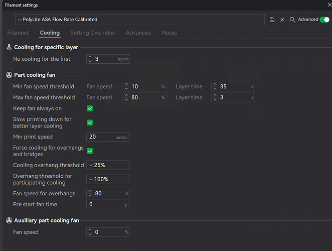Go to the Notes tab
Image resolution: width=332 pixels, height=251 pixels.
170,33
